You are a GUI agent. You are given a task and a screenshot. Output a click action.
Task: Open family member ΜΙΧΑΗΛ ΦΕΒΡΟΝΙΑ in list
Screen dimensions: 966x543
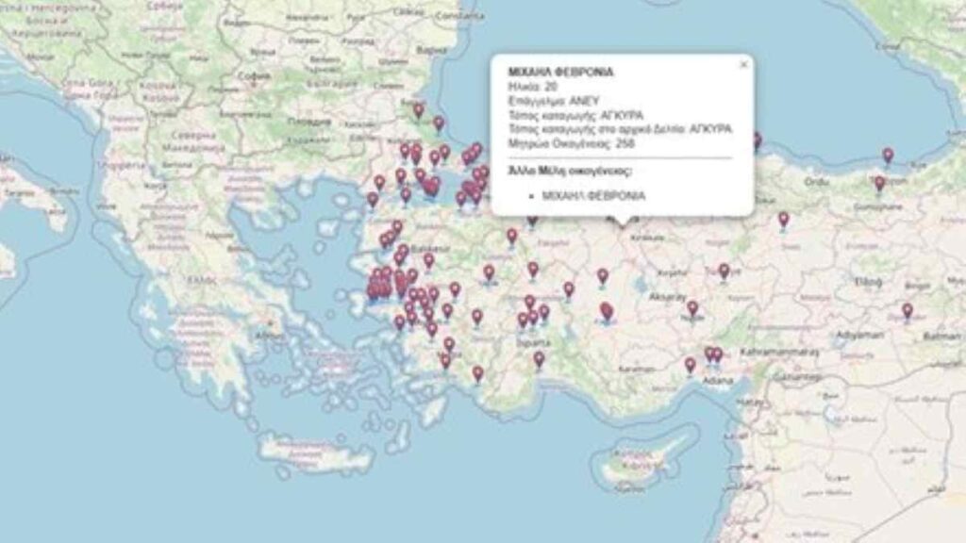(593, 195)
